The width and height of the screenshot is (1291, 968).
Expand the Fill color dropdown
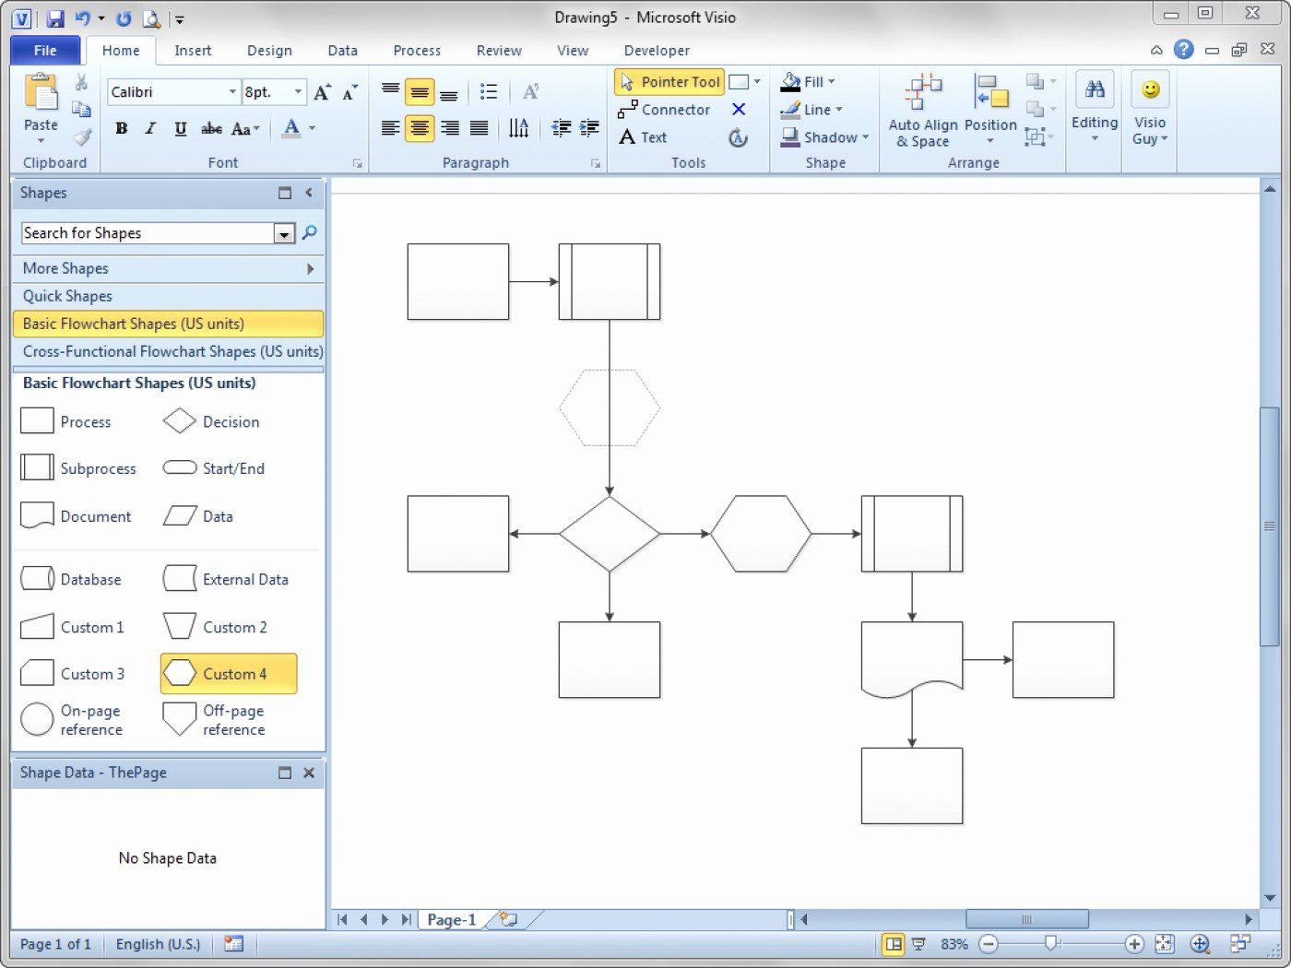tap(831, 82)
